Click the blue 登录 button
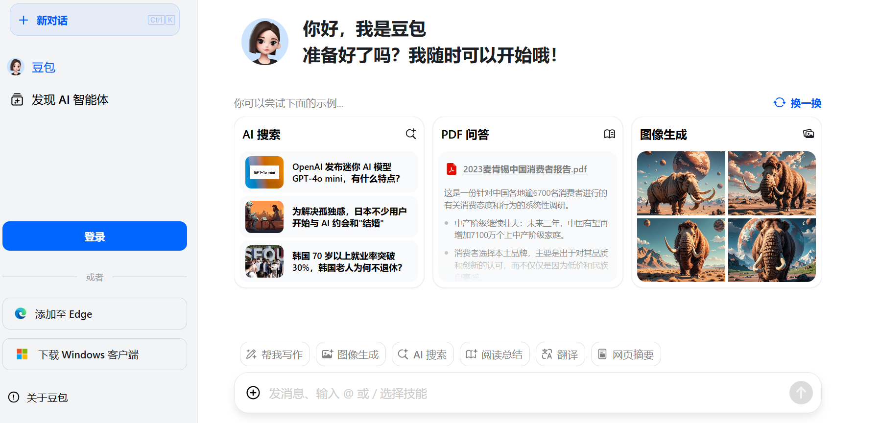This screenshot has height=423, width=880. point(95,236)
